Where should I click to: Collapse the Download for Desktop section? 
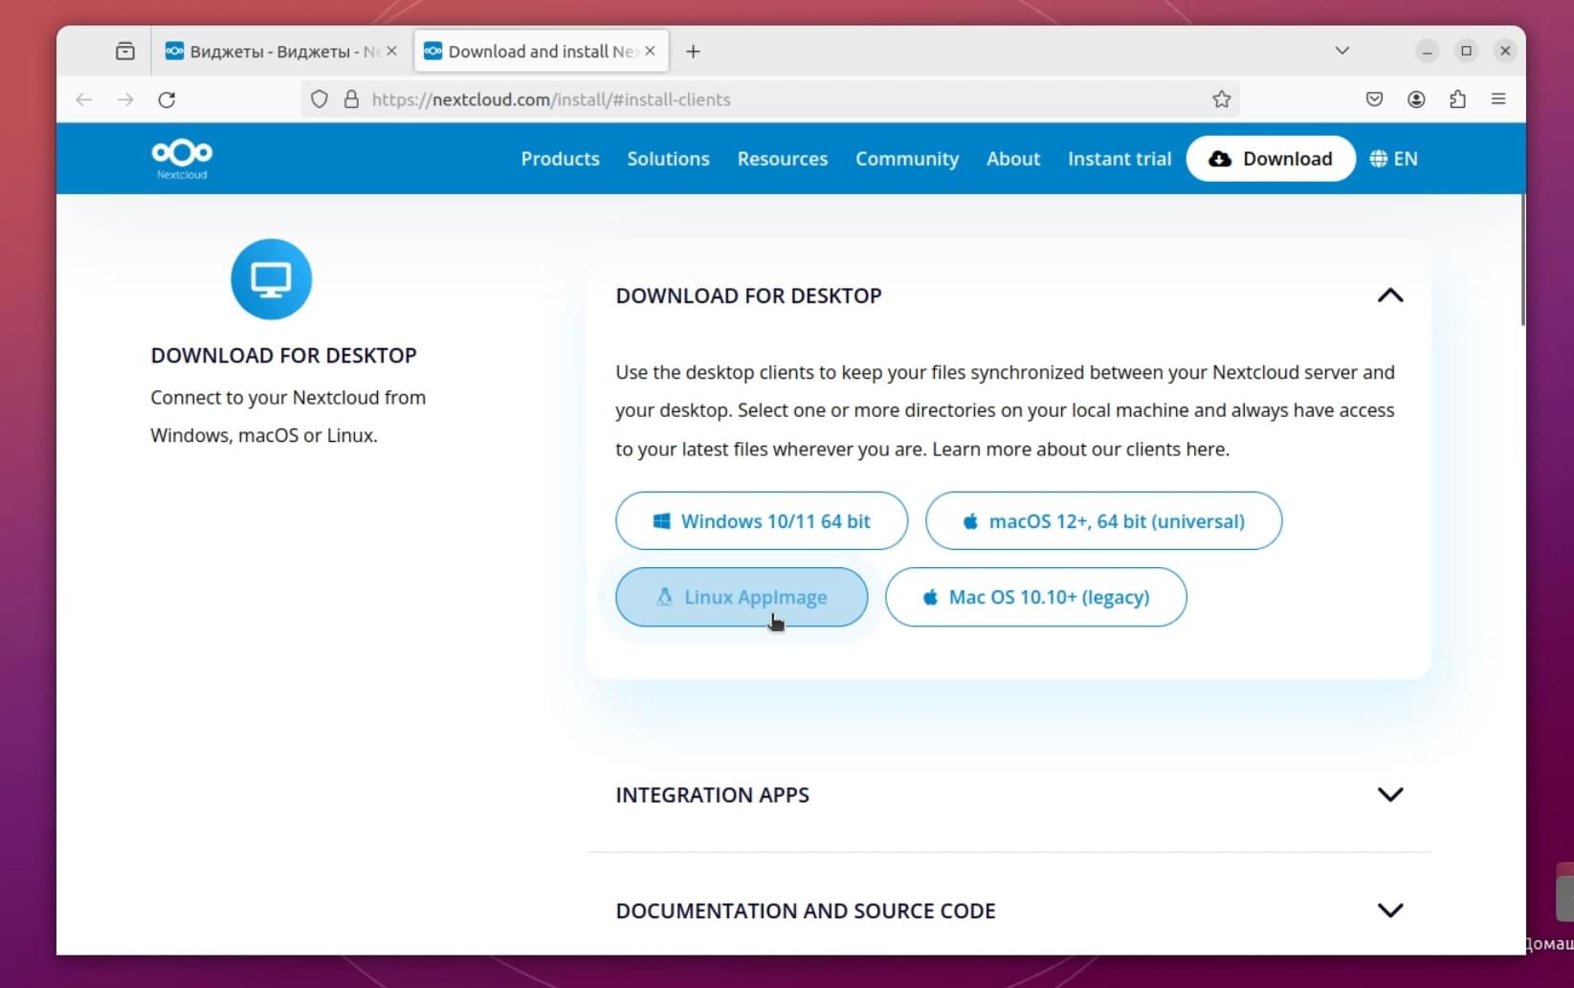[1390, 296]
